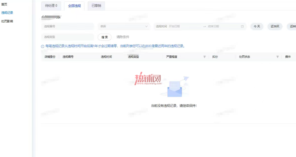Click the 处罚状态 column filter icon
The height and width of the screenshot is (157, 296).
277,57
